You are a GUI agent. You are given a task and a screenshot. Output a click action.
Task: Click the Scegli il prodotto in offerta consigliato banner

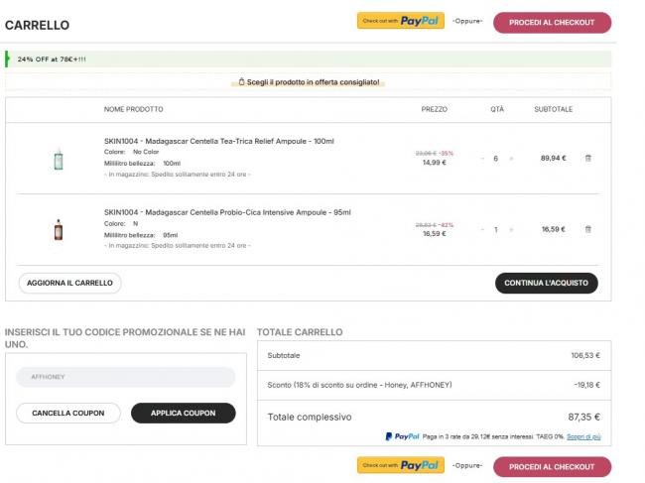309,82
